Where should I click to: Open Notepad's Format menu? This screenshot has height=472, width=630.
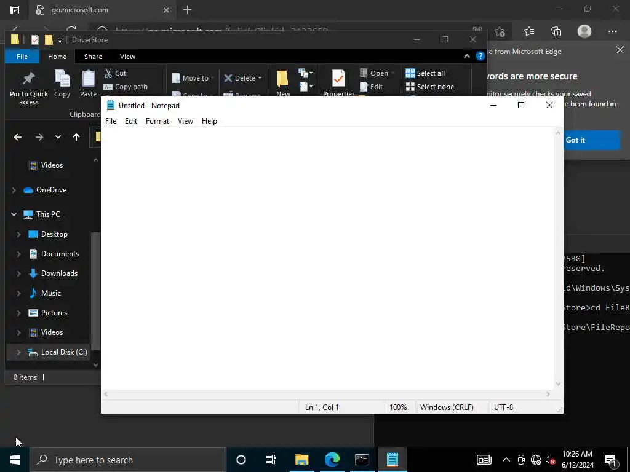click(x=157, y=121)
